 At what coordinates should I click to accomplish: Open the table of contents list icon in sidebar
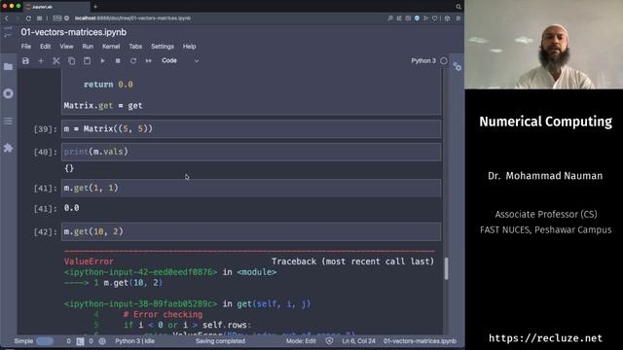pos(8,121)
